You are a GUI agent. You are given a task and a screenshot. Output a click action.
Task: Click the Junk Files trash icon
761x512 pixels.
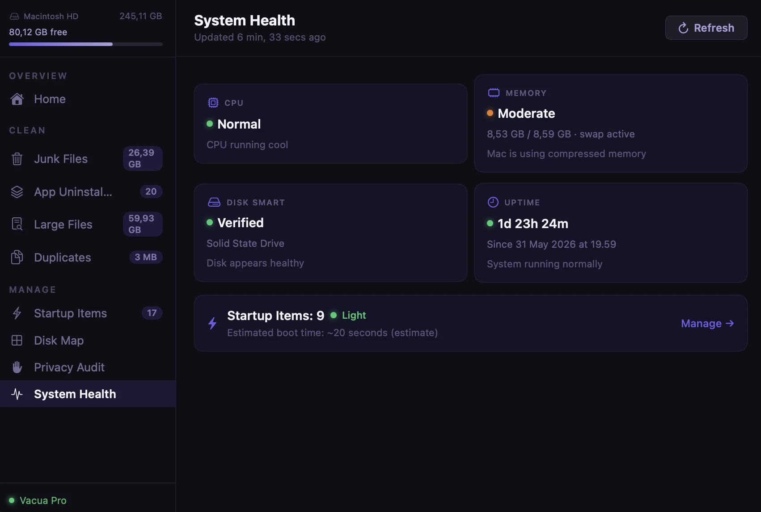[17, 159]
